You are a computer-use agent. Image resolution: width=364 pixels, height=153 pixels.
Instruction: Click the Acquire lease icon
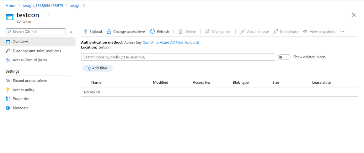coord(242,32)
